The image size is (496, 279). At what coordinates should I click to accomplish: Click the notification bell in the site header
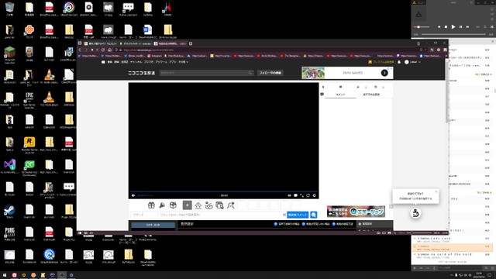[x=399, y=62]
